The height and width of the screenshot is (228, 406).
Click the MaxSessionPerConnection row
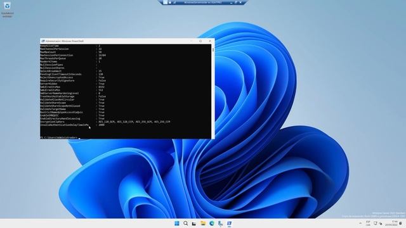(x=73, y=55)
